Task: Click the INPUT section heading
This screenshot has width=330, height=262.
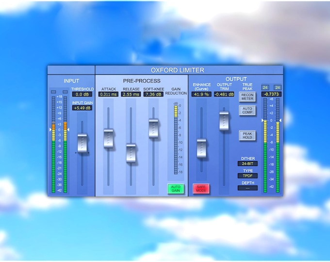Action: (71, 81)
